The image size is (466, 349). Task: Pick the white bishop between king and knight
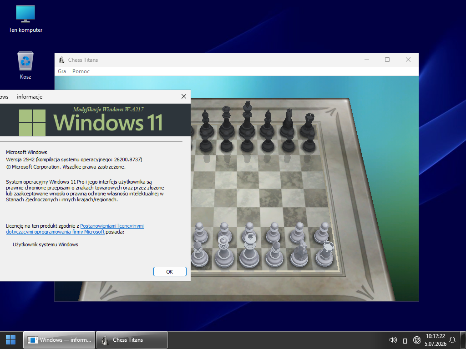tap(274, 254)
